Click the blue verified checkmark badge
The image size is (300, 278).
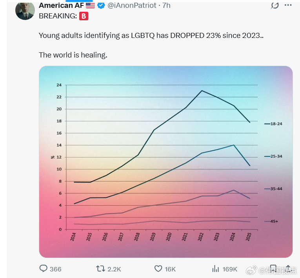pyautogui.click(x=101, y=5)
